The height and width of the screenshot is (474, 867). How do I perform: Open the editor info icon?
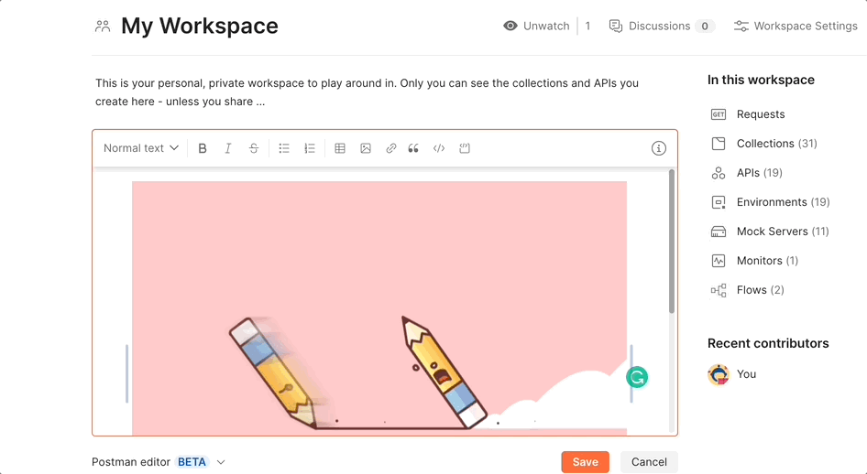pyautogui.click(x=659, y=148)
